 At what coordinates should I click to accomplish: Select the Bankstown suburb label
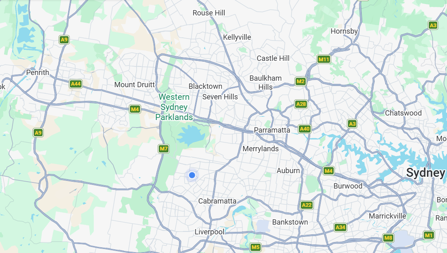(290, 222)
